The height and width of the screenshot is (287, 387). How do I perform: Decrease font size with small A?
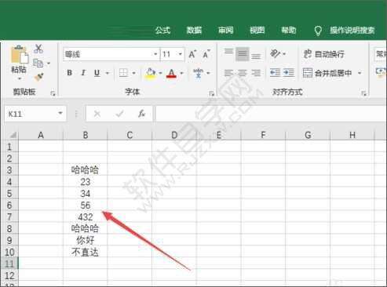pyautogui.click(x=206, y=54)
